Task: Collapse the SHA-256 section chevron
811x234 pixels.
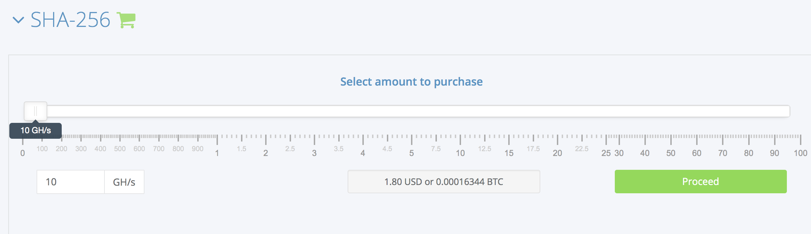Action: coord(18,20)
